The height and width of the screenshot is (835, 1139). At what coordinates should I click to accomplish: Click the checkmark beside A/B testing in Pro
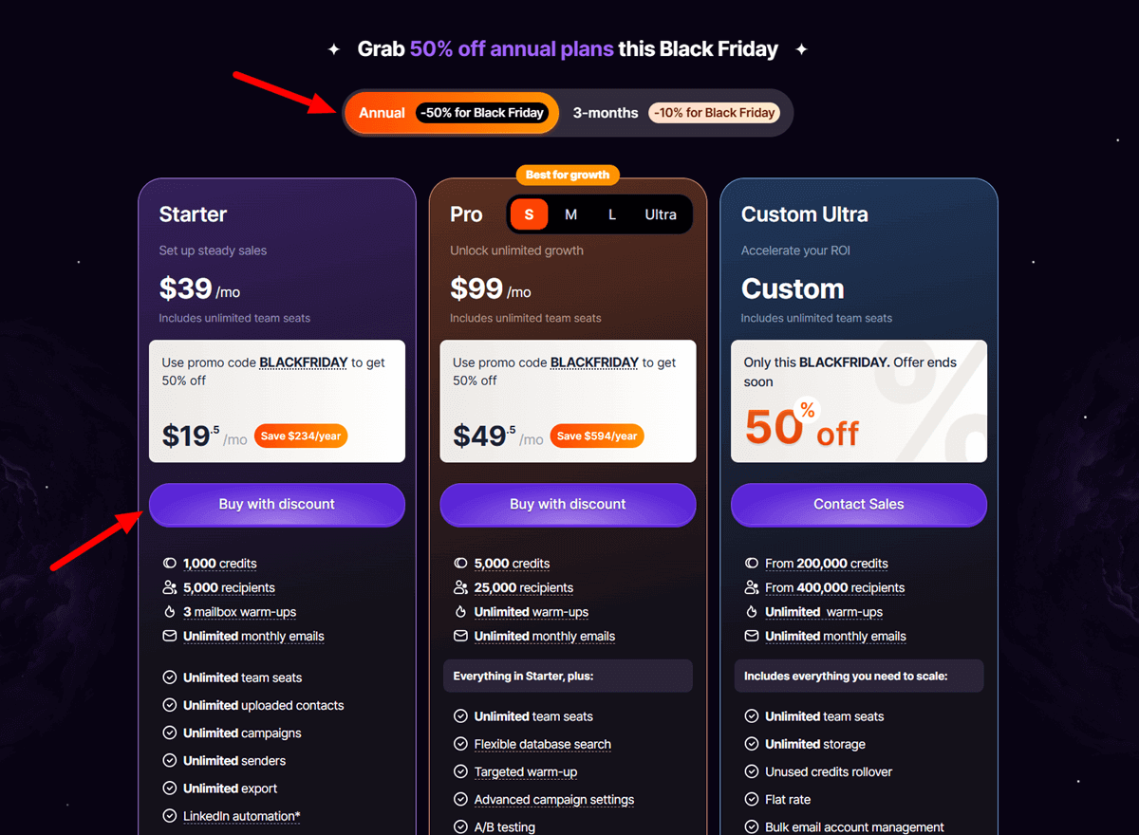(x=459, y=826)
